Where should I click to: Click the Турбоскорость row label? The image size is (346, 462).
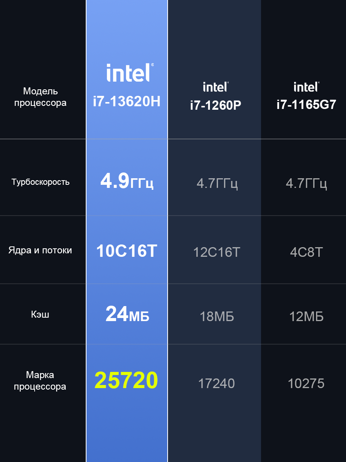pos(40,182)
